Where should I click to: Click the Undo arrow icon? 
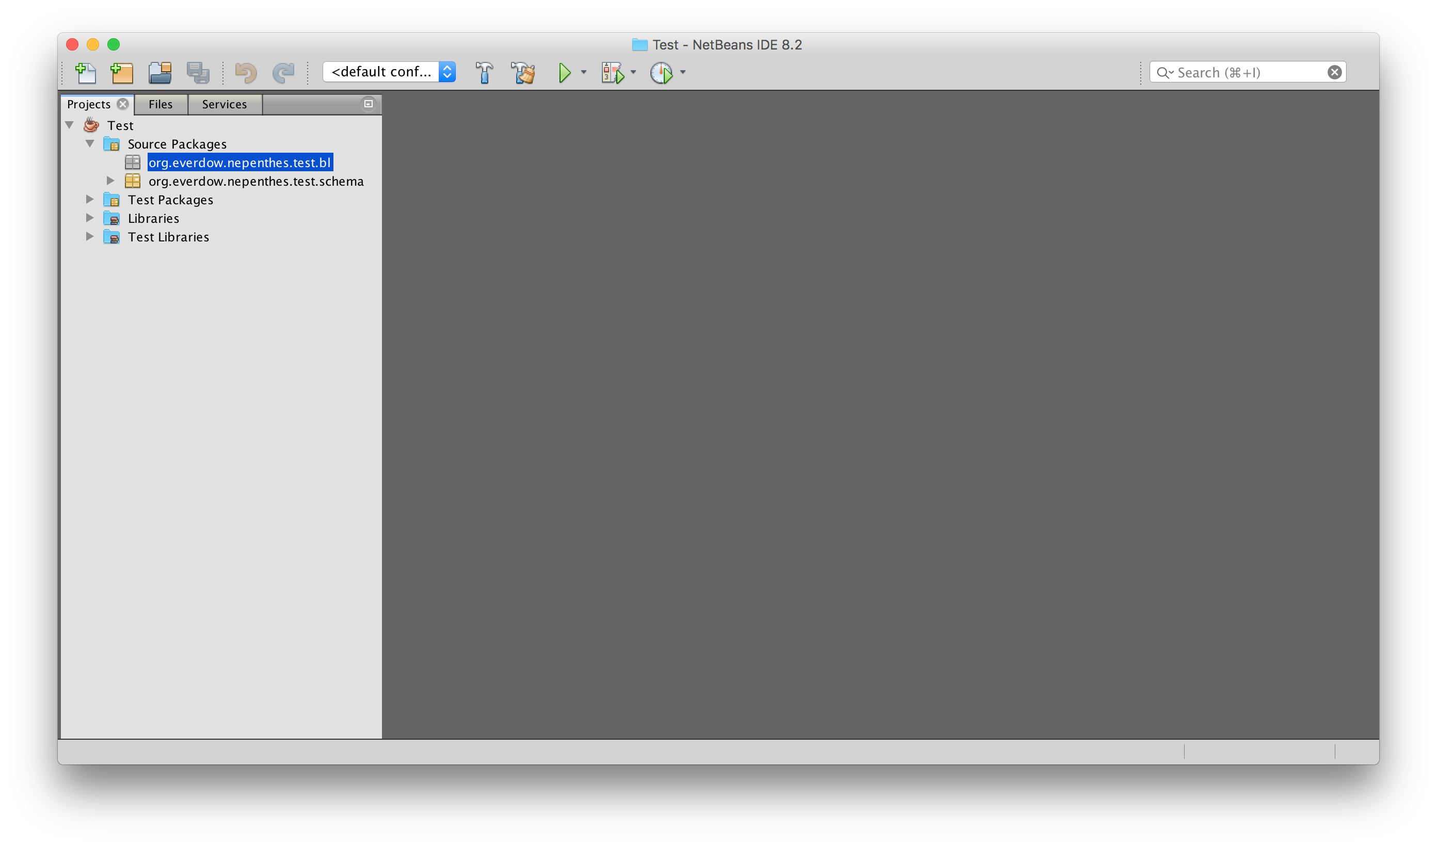tap(246, 73)
